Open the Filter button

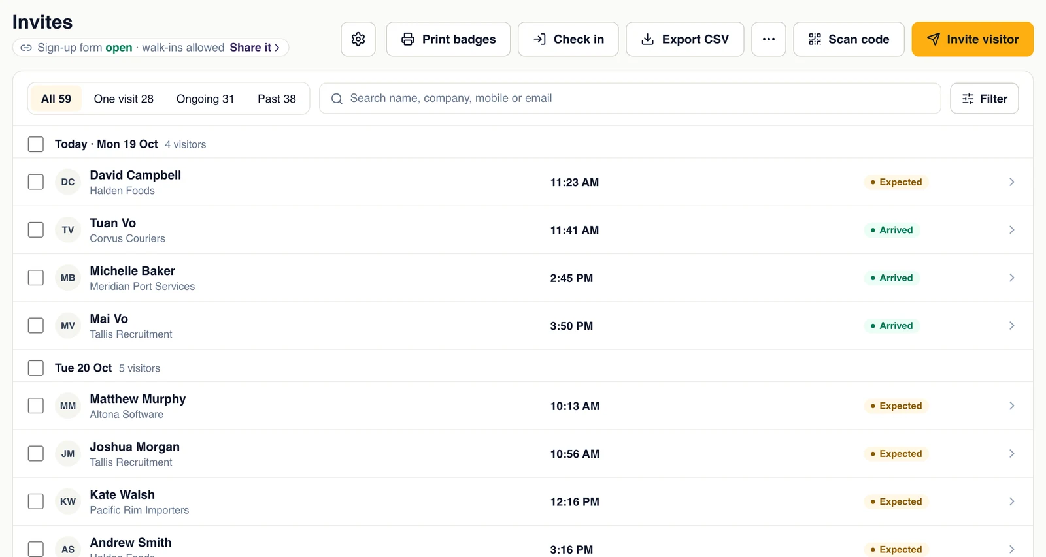(985, 99)
